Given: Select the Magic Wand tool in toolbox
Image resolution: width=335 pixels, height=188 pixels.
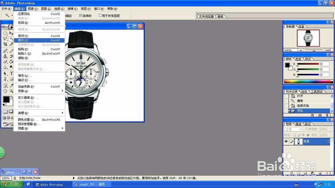Looking at the screenshot, I should 11,38.
